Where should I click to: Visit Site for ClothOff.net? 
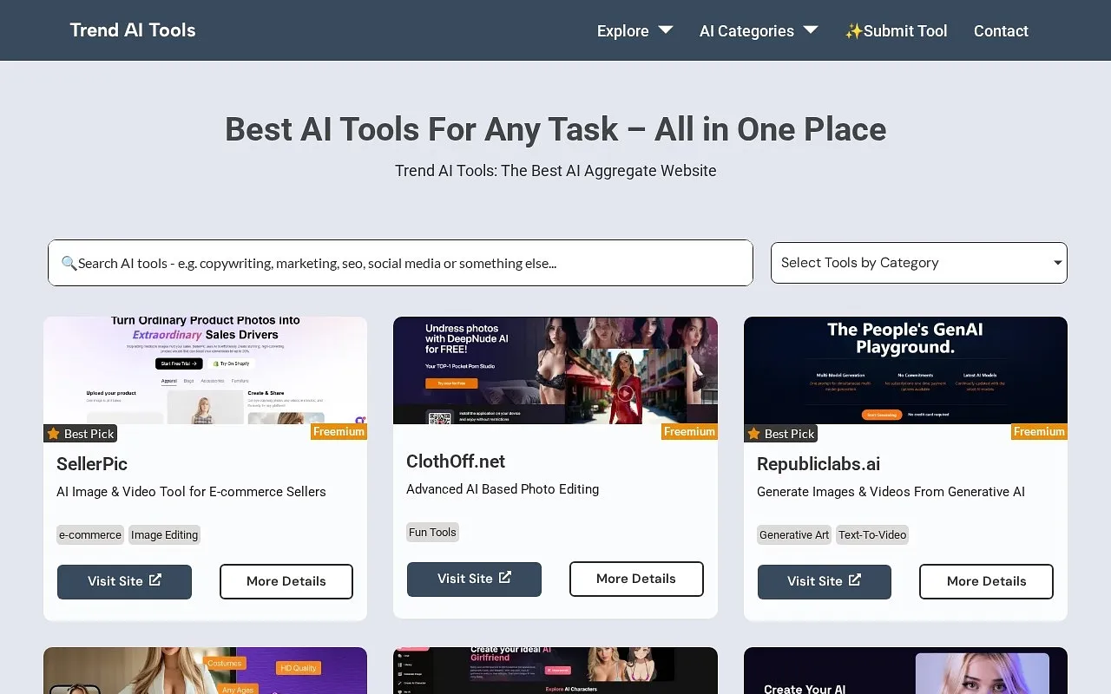tap(474, 579)
